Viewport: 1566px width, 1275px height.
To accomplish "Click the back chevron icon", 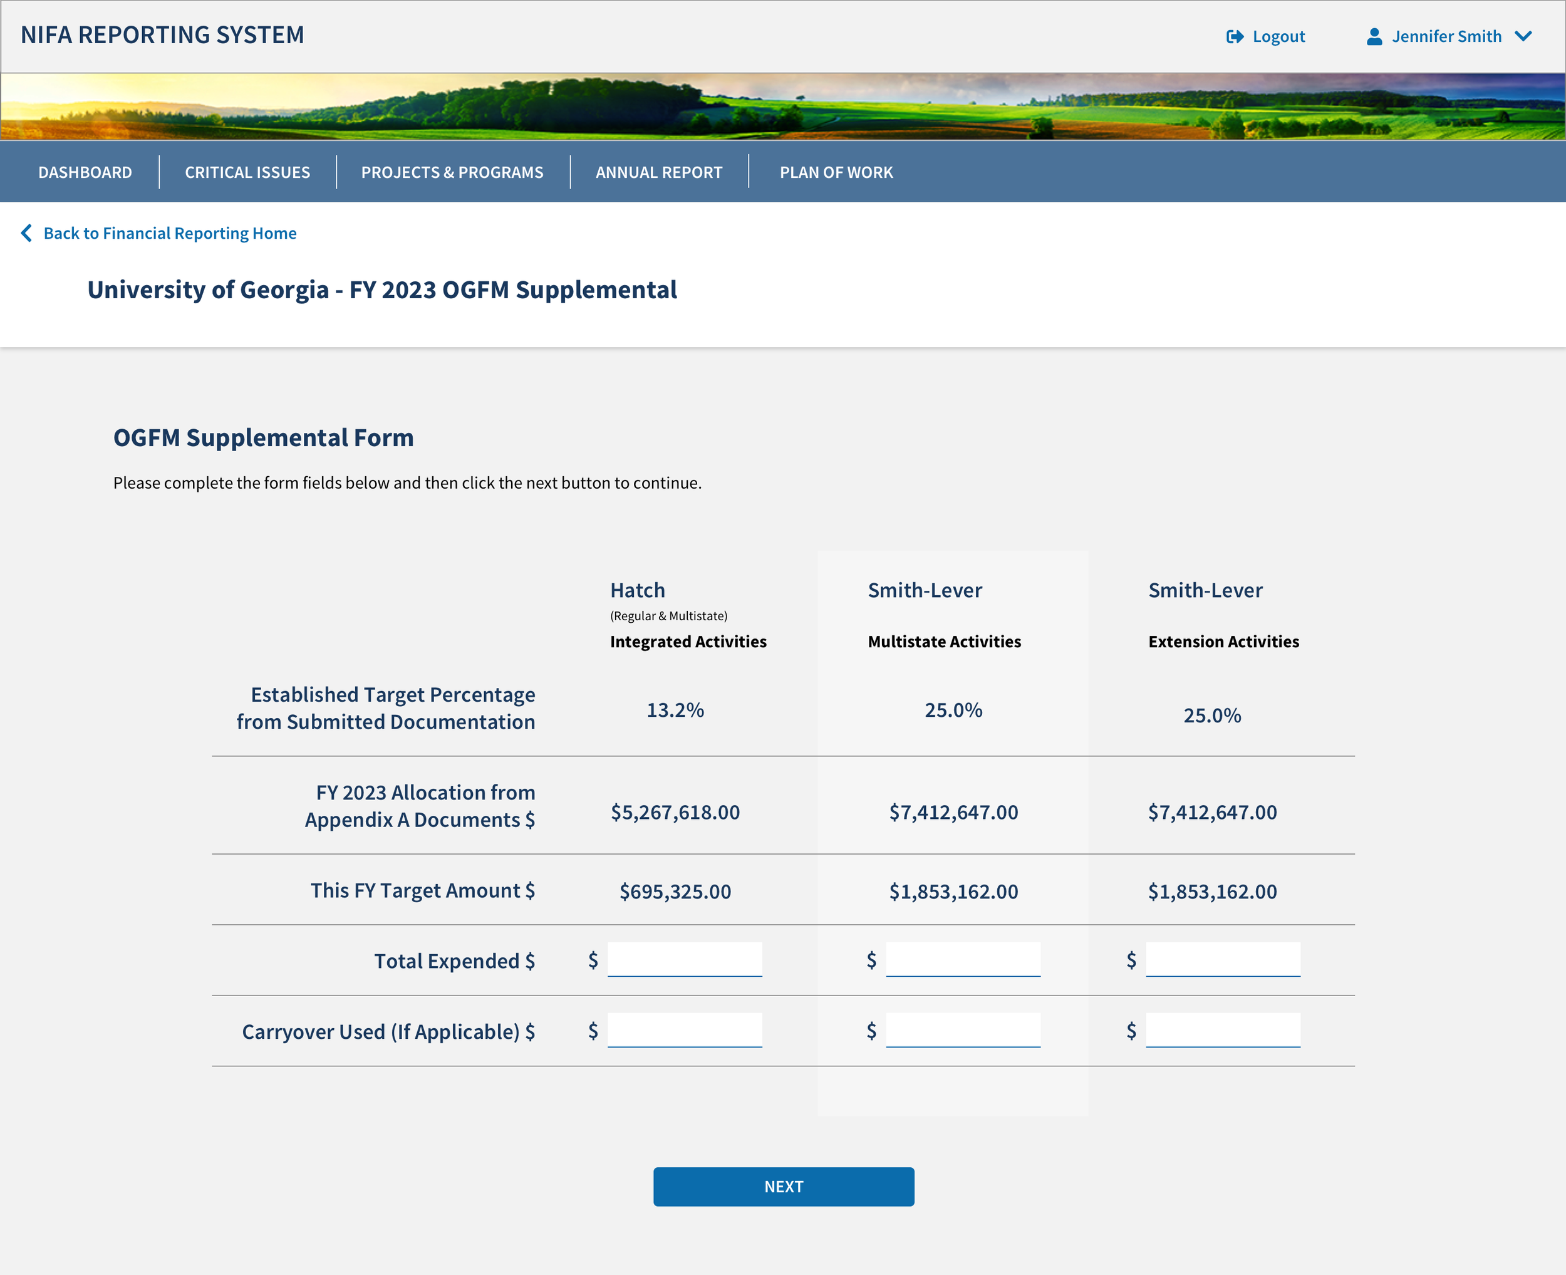I will (x=26, y=233).
